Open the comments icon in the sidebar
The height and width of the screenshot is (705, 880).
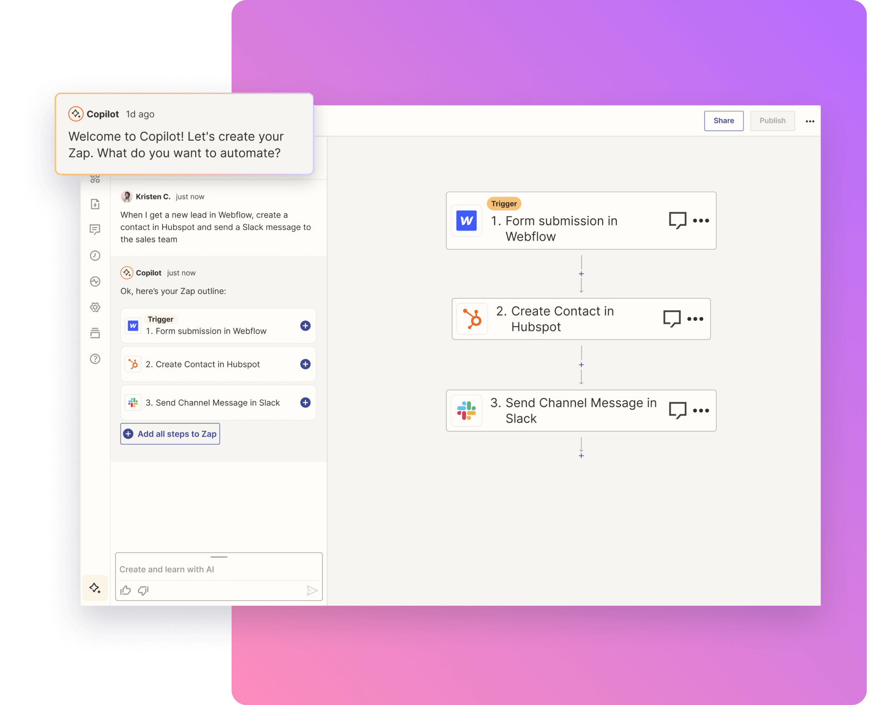coord(95,230)
